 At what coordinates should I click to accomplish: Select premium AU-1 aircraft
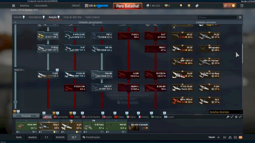pyautogui.click(x=209, y=101)
